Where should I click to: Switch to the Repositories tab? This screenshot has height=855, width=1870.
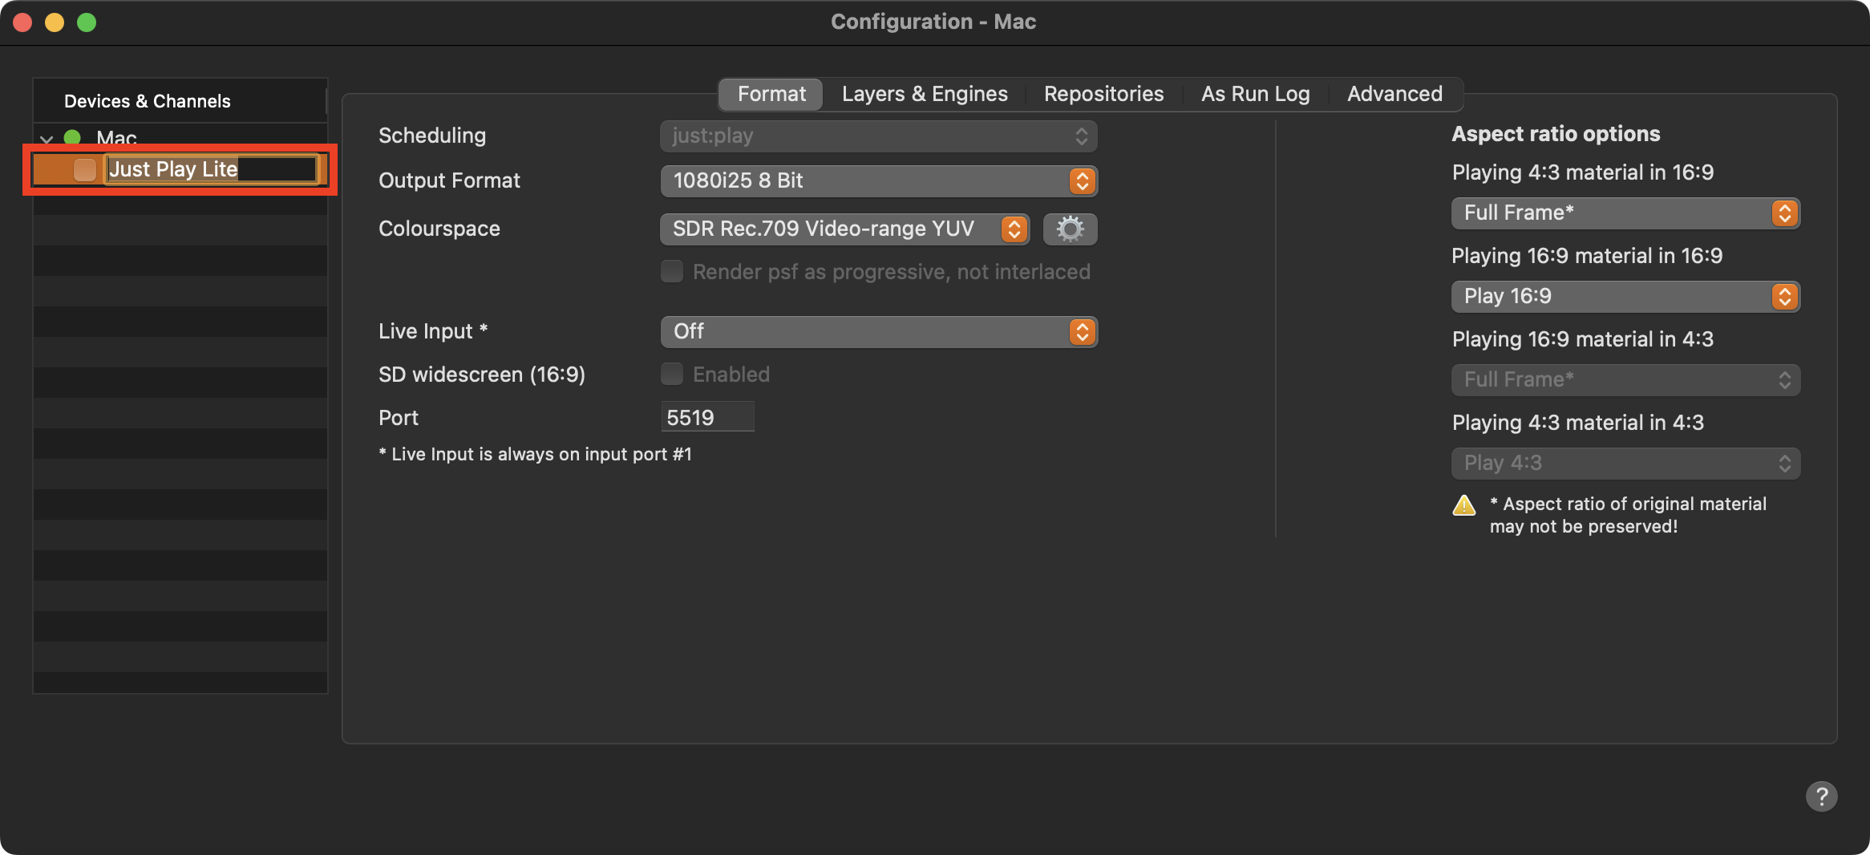(x=1103, y=94)
